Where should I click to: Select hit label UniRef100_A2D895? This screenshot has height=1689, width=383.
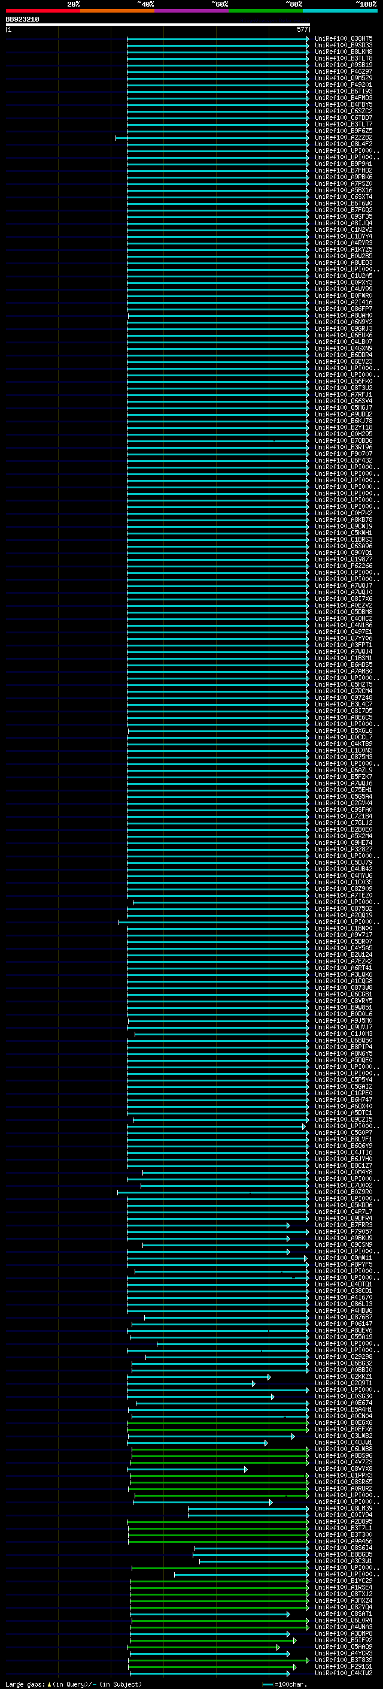click(x=344, y=1522)
